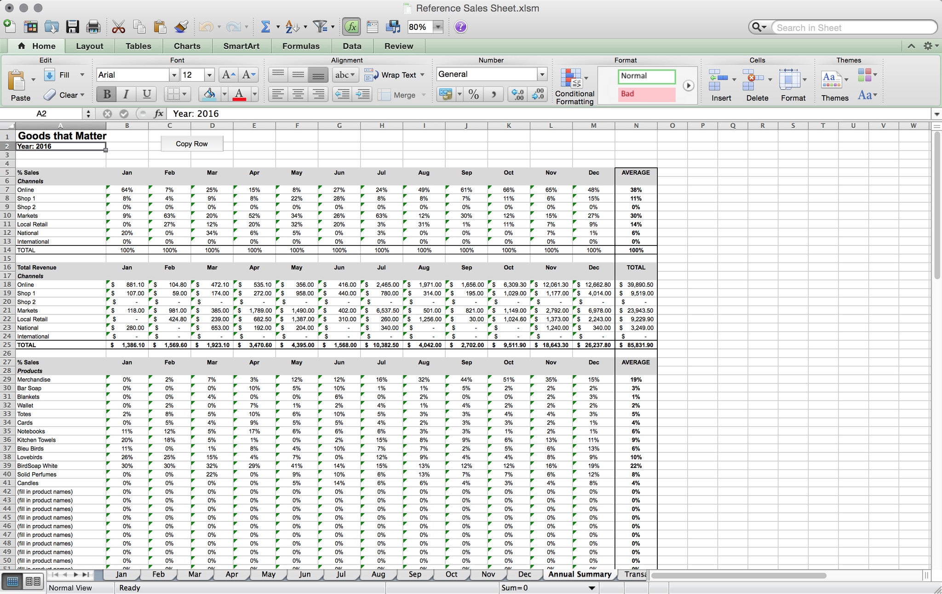Open the font name Arial dropdown
942x594 pixels.
174,74
